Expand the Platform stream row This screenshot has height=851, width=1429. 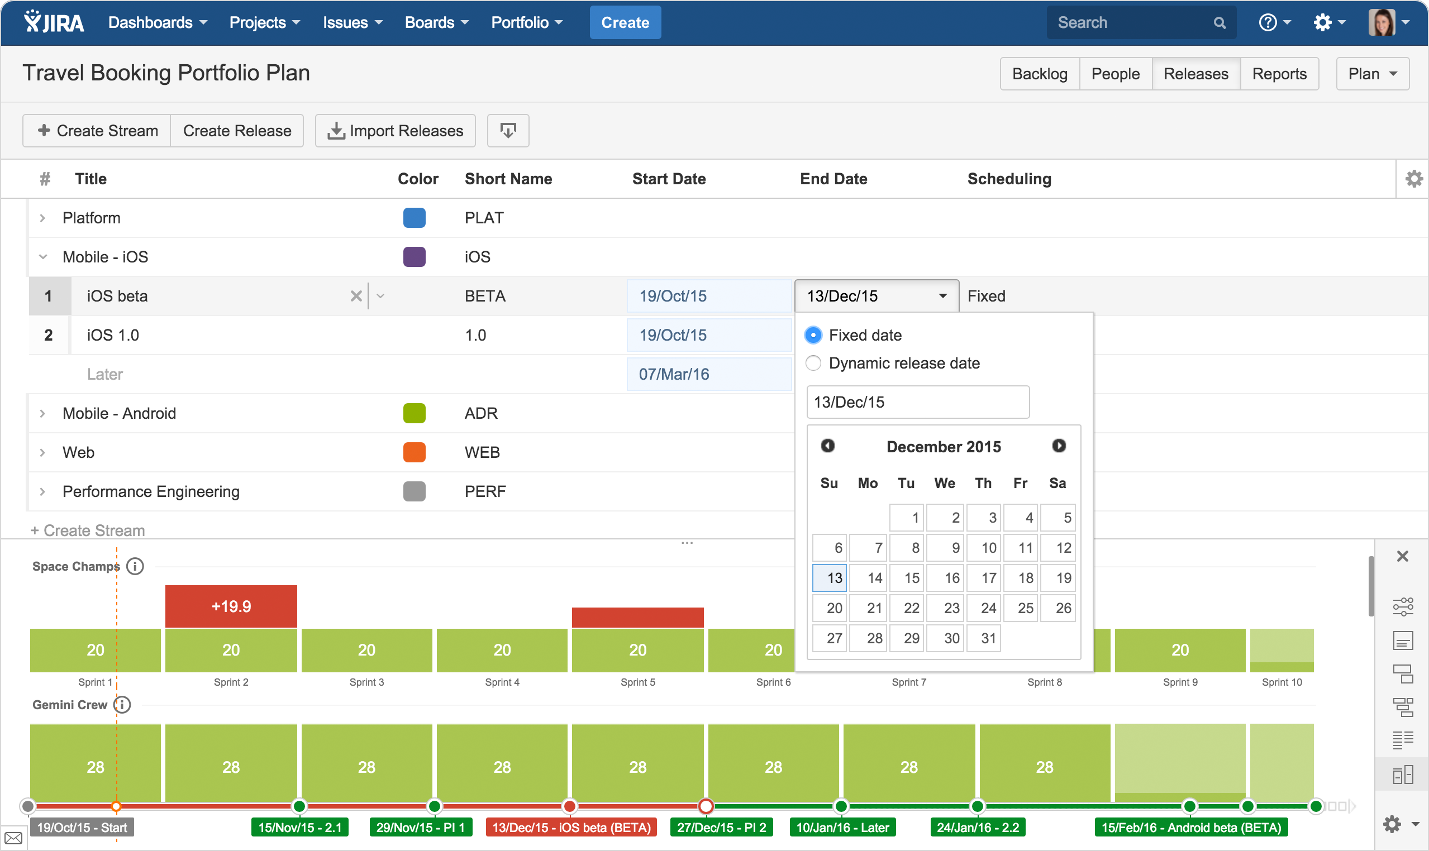click(42, 218)
